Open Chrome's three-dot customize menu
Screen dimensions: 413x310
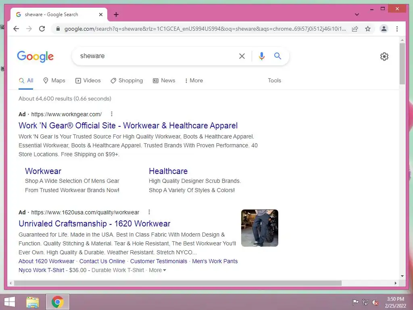[x=397, y=29]
